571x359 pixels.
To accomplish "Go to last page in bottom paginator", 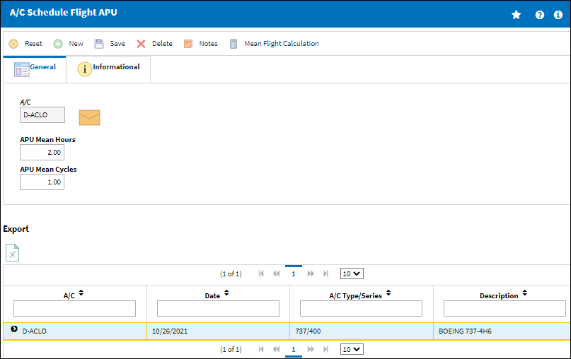I will coord(326,350).
